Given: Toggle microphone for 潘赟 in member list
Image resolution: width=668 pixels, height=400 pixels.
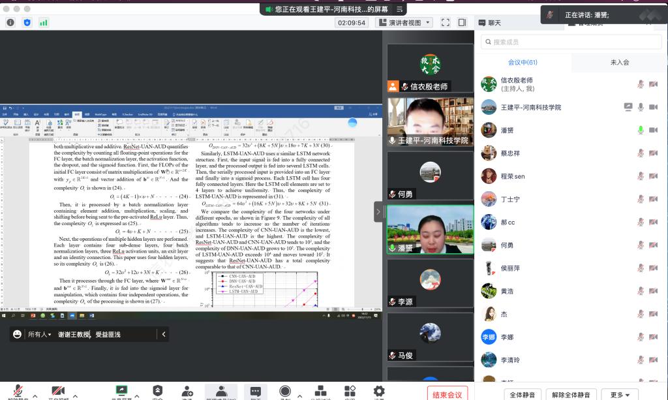Looking at the screenshot, I should (x=641, y=130).
